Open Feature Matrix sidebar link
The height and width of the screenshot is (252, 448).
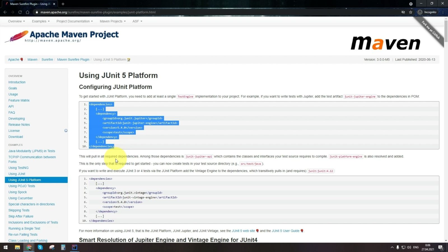(x=19, y=101)
